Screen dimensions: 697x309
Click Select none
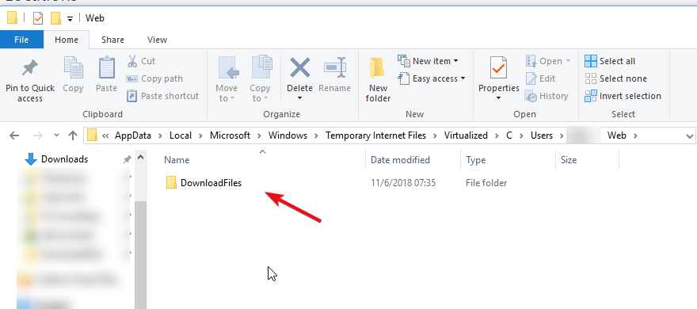(x=615, y=78)
